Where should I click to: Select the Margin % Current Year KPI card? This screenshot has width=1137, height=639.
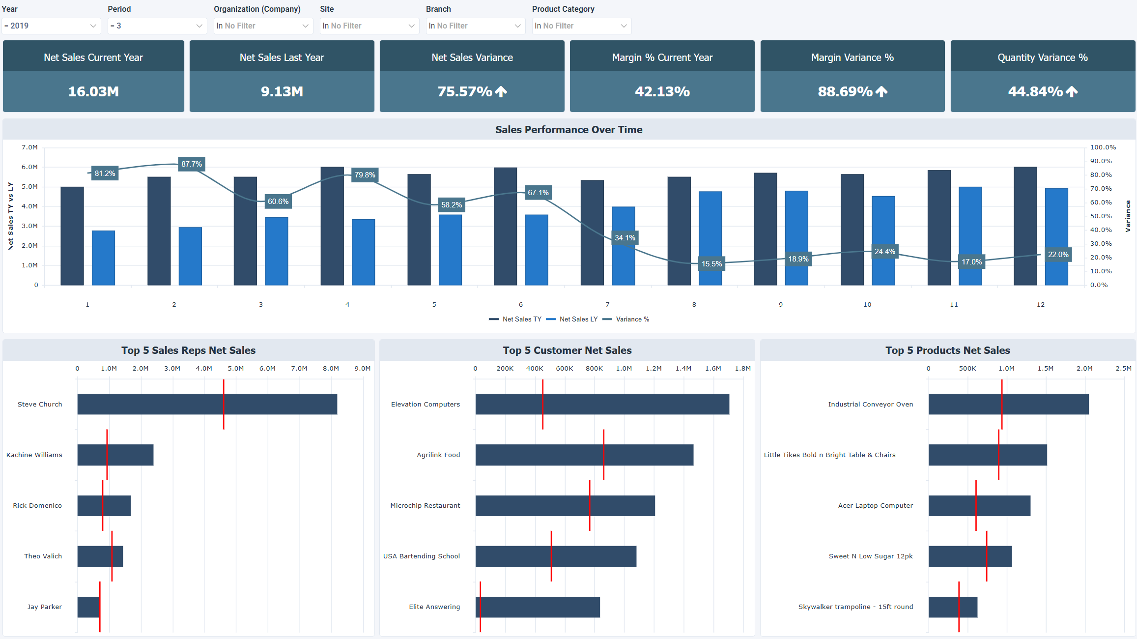click(x=662, y=76)
